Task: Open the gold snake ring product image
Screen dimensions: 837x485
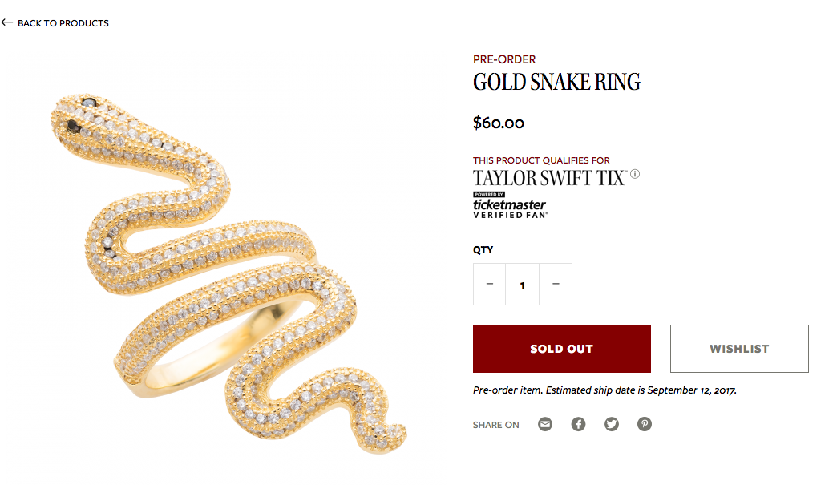Action: pyautogui.click(x=228, y=273)
